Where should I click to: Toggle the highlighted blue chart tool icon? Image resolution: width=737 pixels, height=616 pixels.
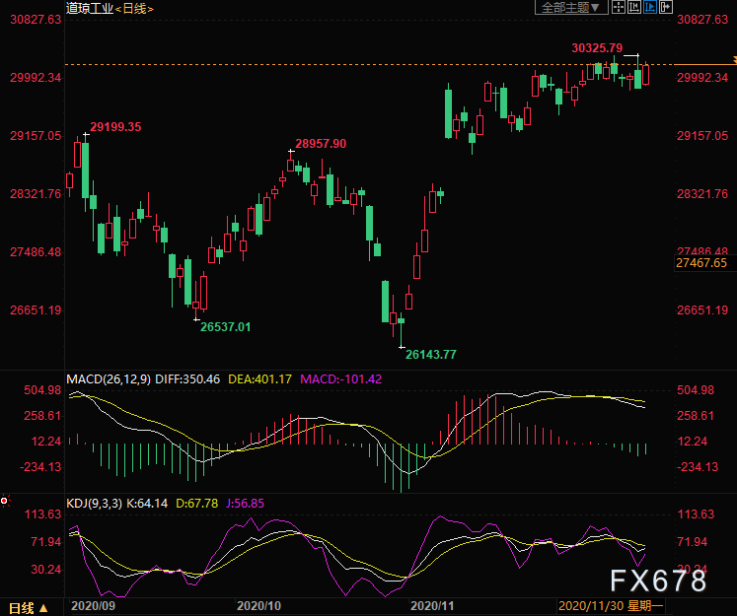click(x=652, y=8)
